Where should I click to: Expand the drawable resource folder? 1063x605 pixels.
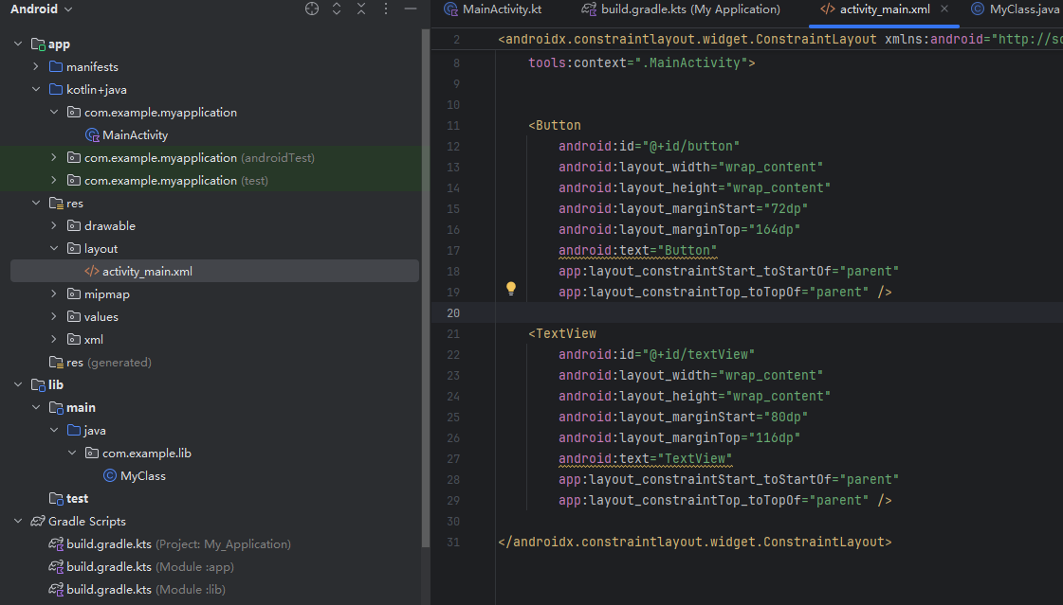[54, 226]
